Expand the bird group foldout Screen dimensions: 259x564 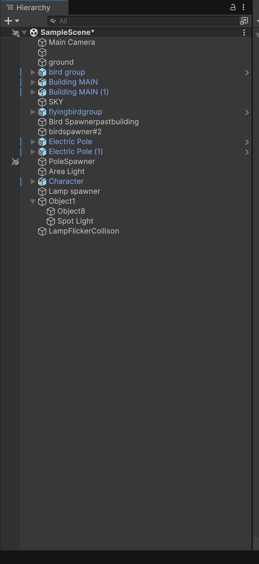click(33, 72)
